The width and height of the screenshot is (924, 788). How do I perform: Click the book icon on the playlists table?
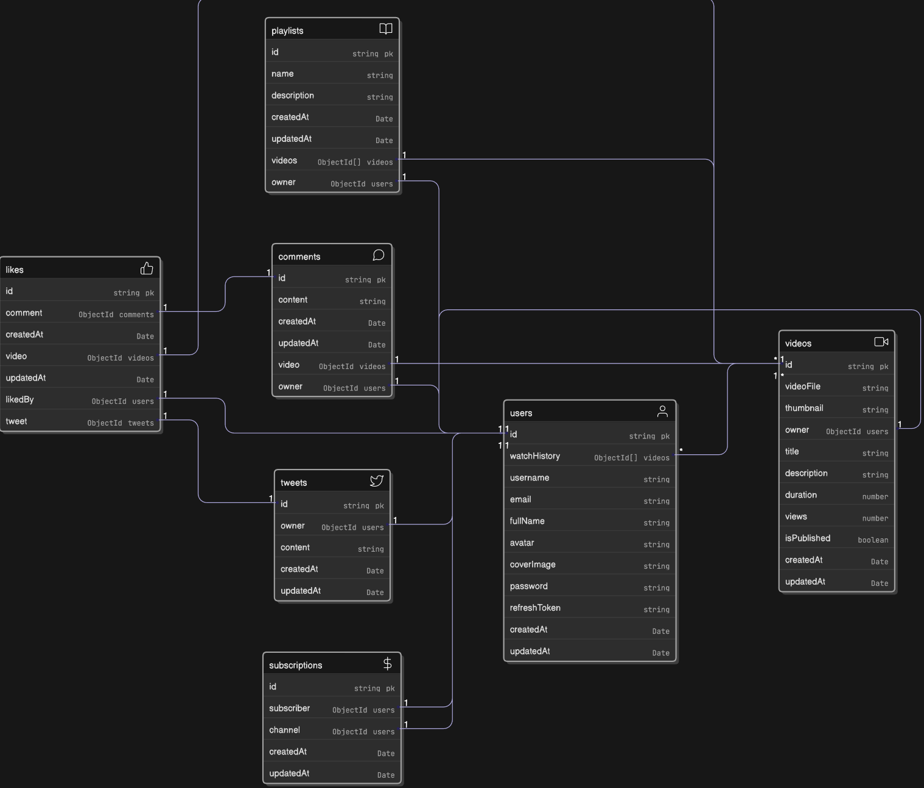[386, 29]
